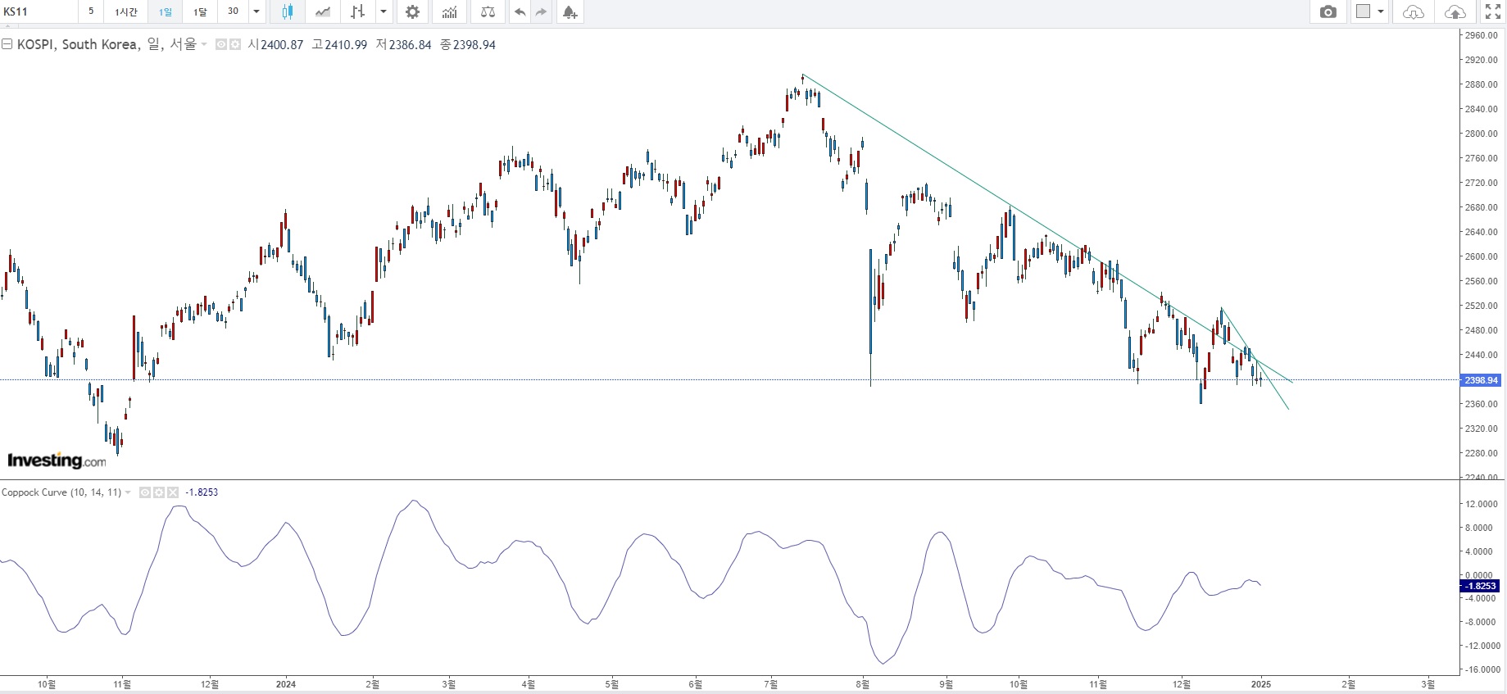This screenshot has height=694, width=1507.
Task: Toggle visibility of the KOSPI main series
Action: [221, 45]
